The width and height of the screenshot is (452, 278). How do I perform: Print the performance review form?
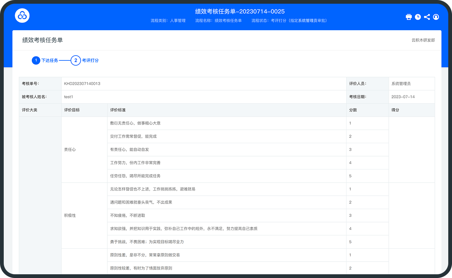tap(409, 17)
